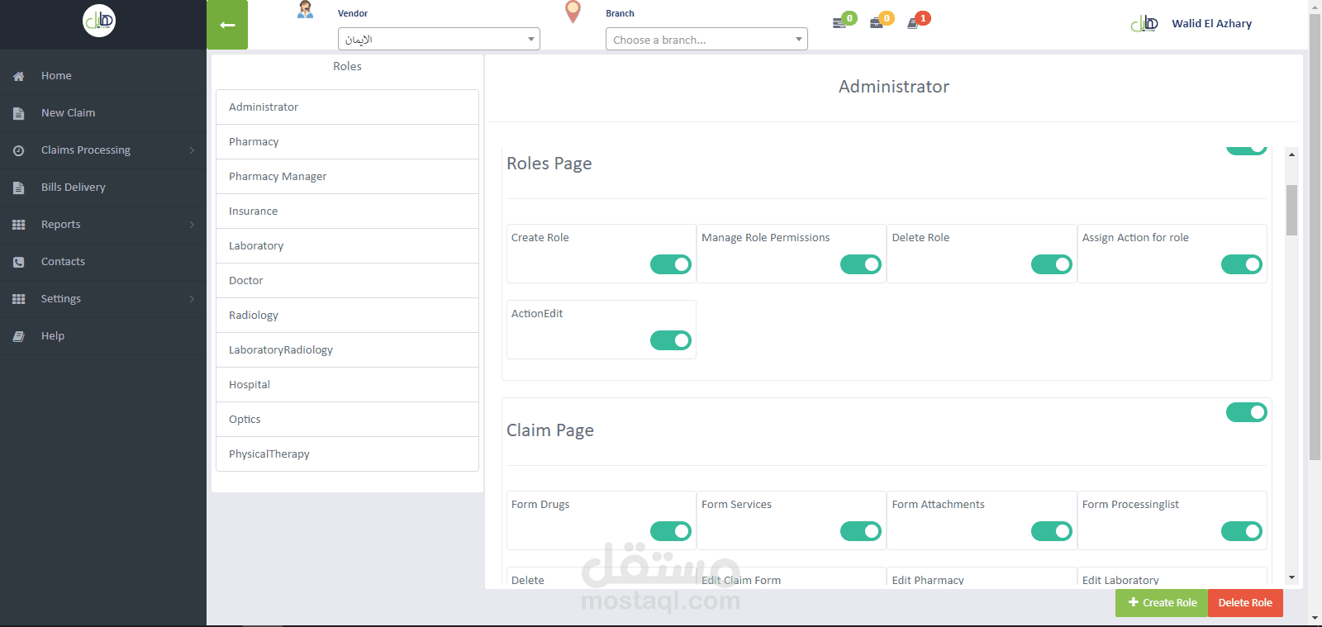Select the Doctor role
Screen dimensions: 1322x627
tap(347, 281)
